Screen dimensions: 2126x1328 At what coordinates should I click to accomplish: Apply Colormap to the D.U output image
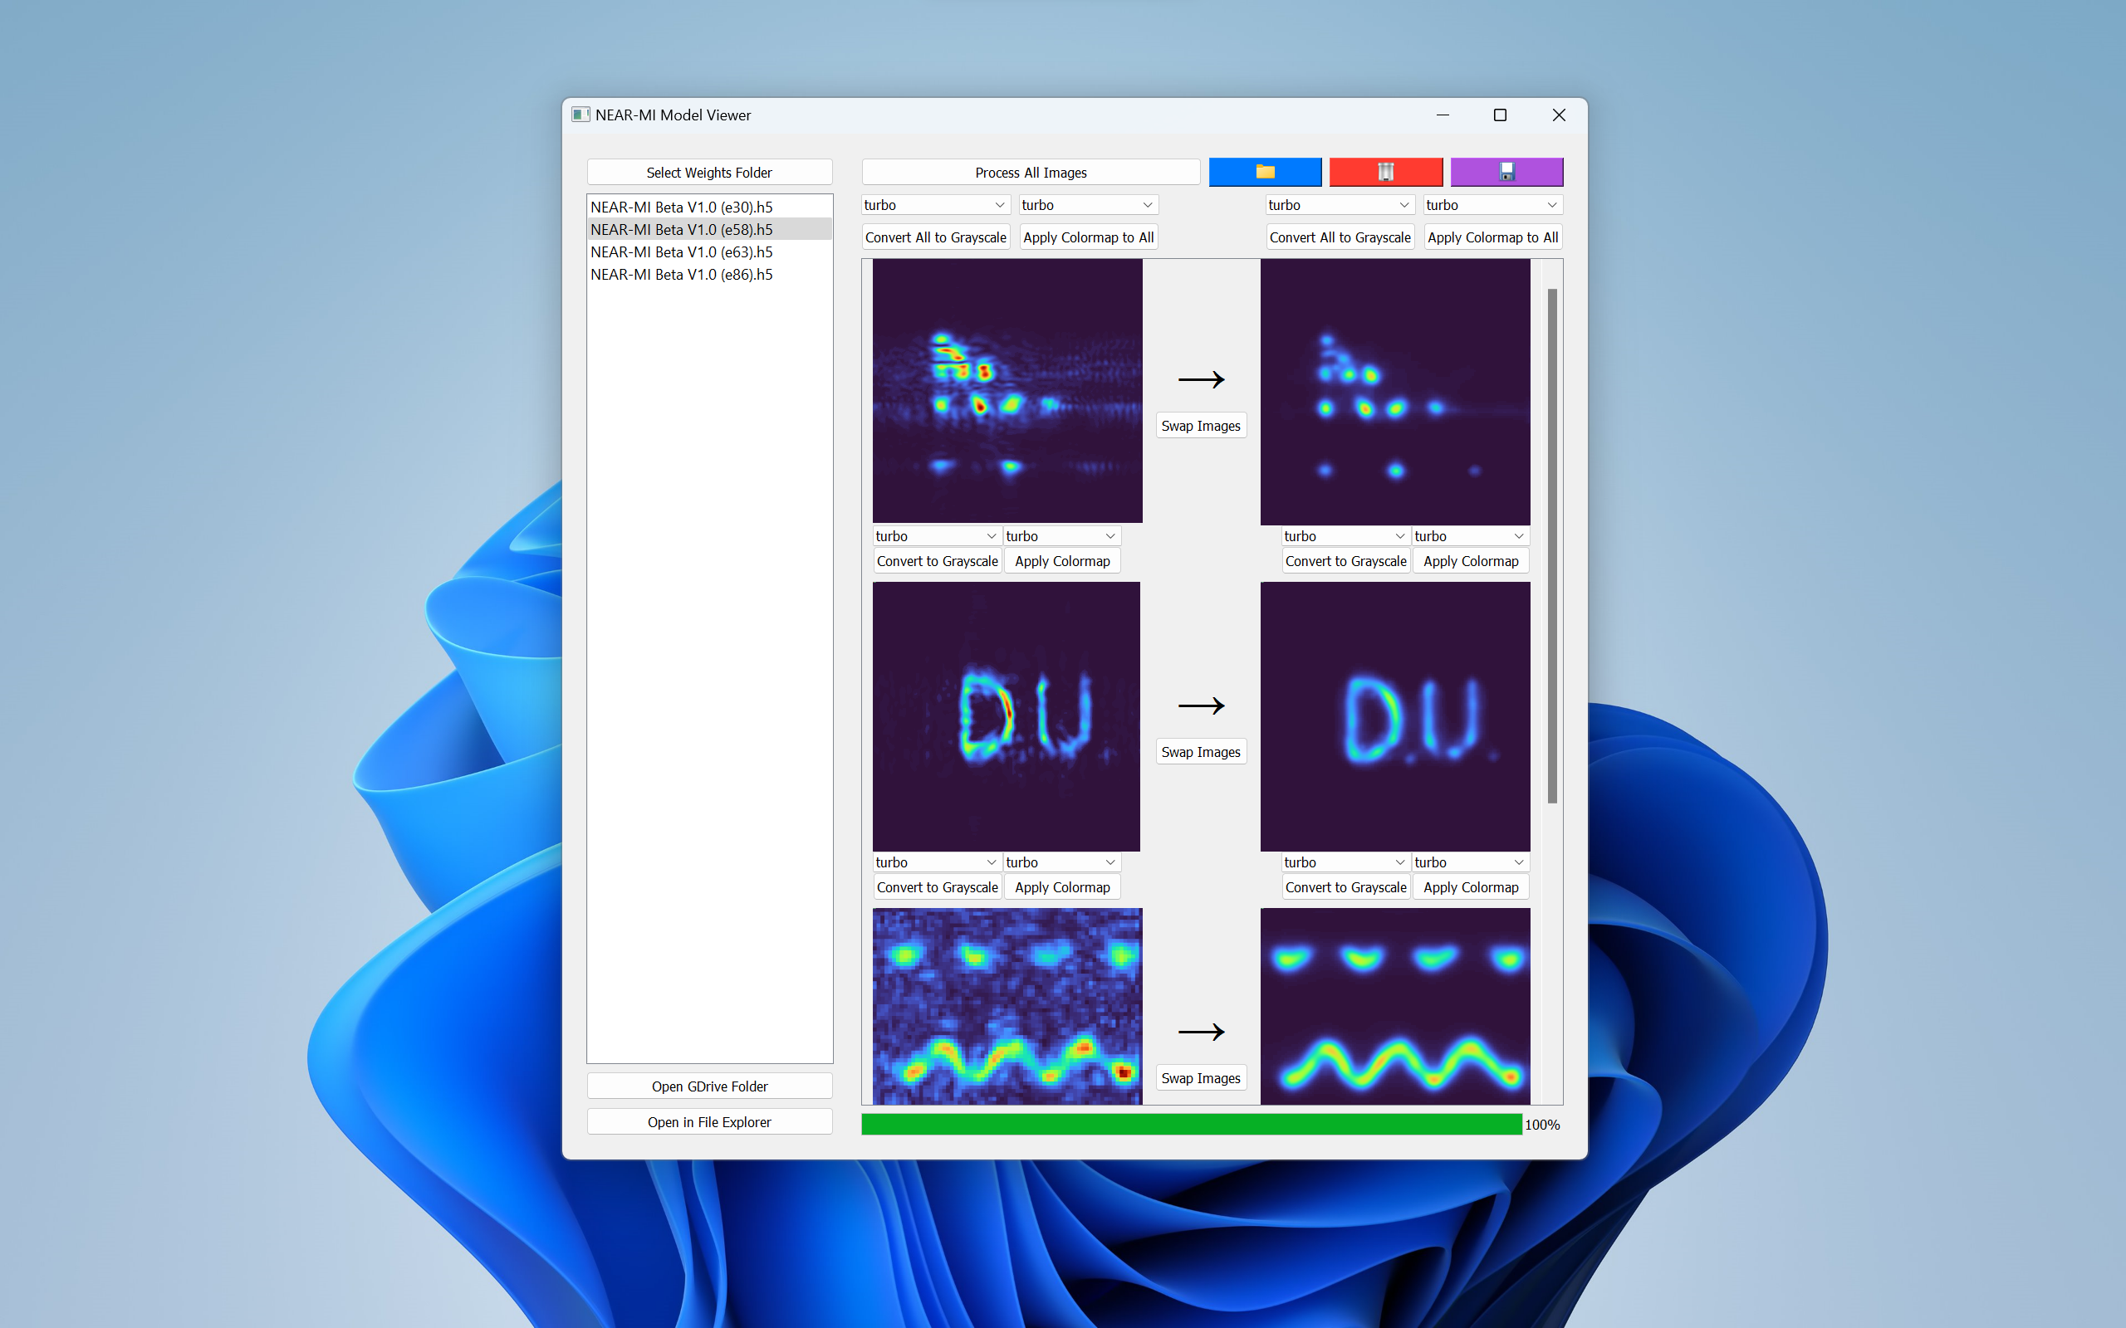click(x=1470, y=886)
